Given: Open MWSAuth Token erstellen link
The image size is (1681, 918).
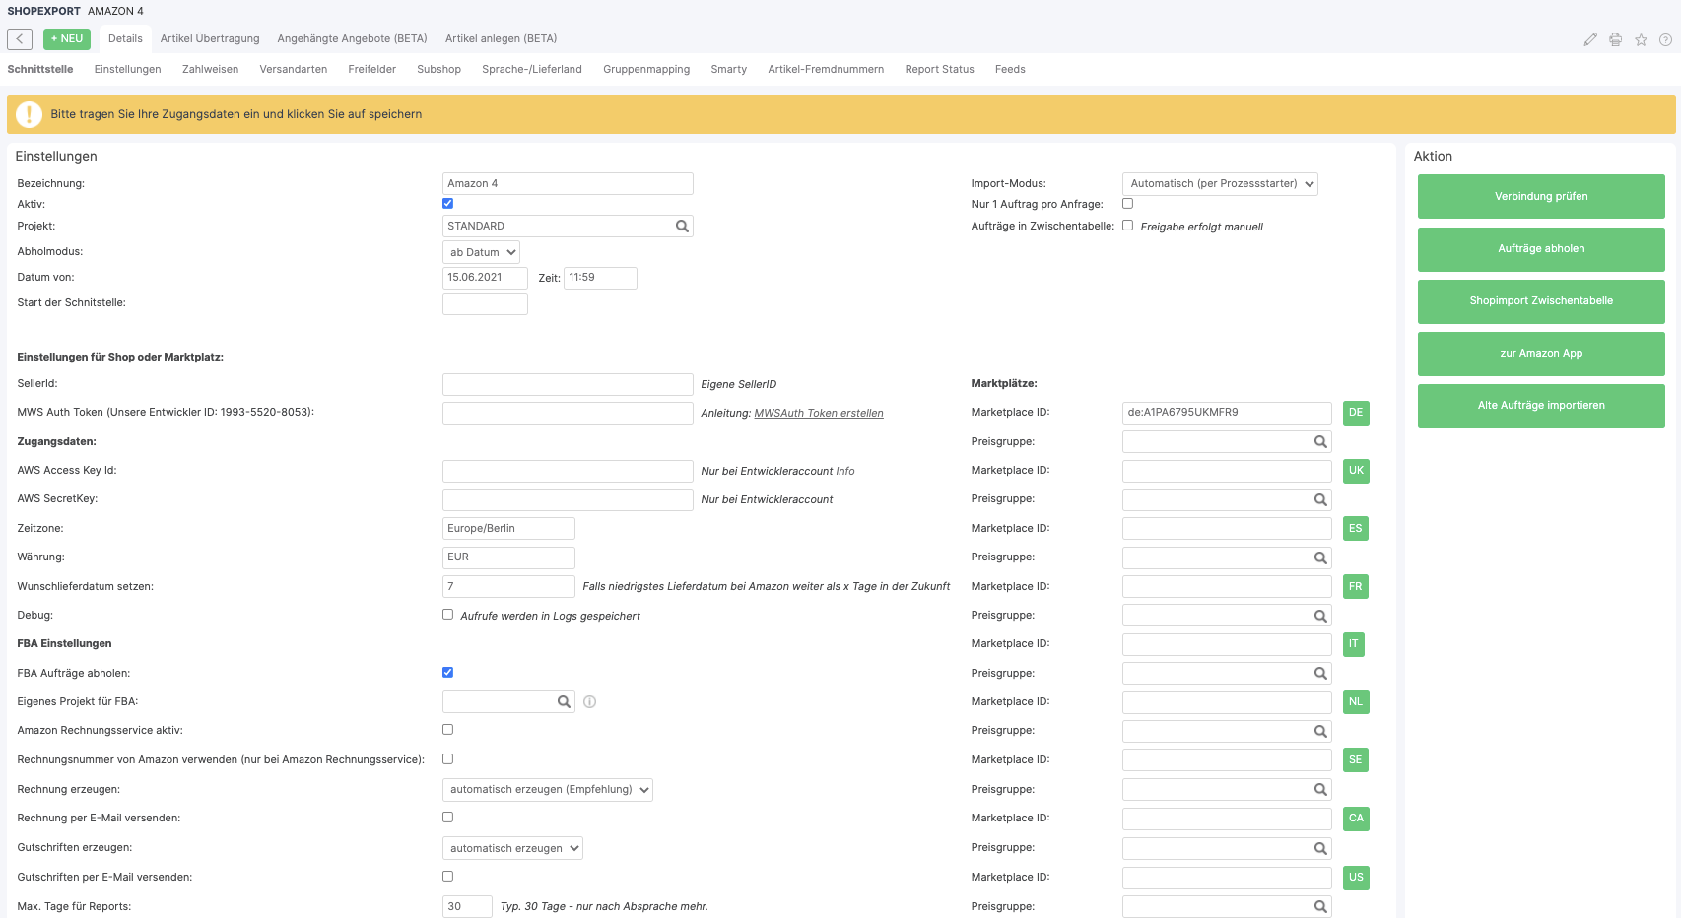Looking at the screenshot, I should [x=818, y=414].
